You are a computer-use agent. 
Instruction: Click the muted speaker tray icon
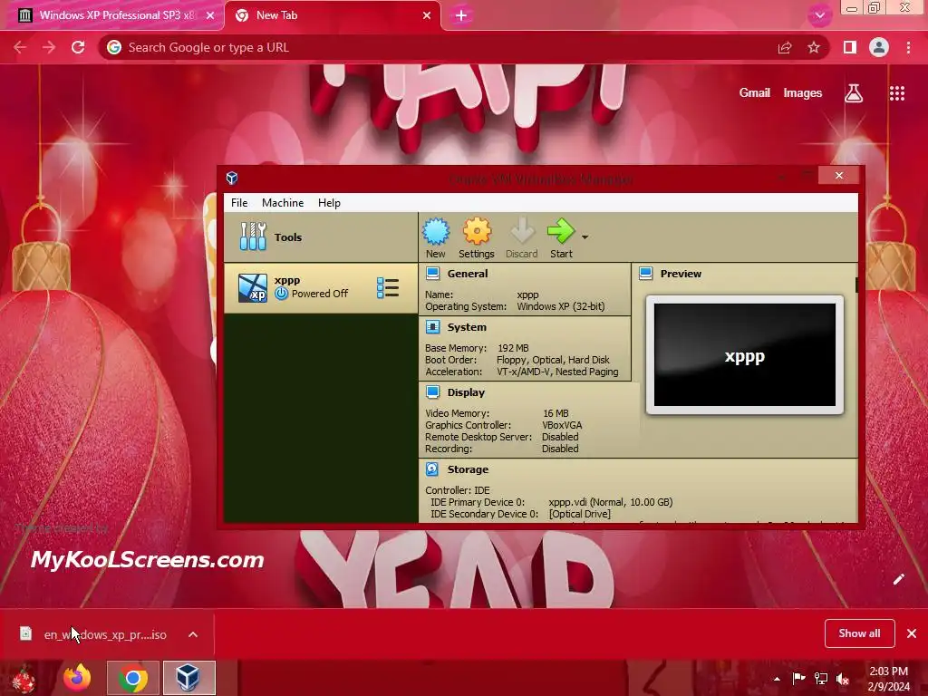[x=843, y=679]
